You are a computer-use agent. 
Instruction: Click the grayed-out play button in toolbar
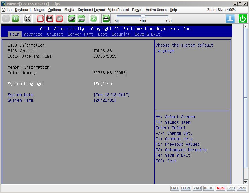6,19
